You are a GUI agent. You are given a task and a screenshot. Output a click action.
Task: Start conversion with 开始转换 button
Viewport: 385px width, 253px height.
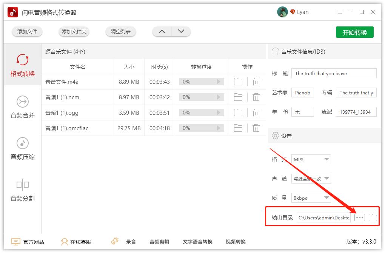tap(354, 32)
